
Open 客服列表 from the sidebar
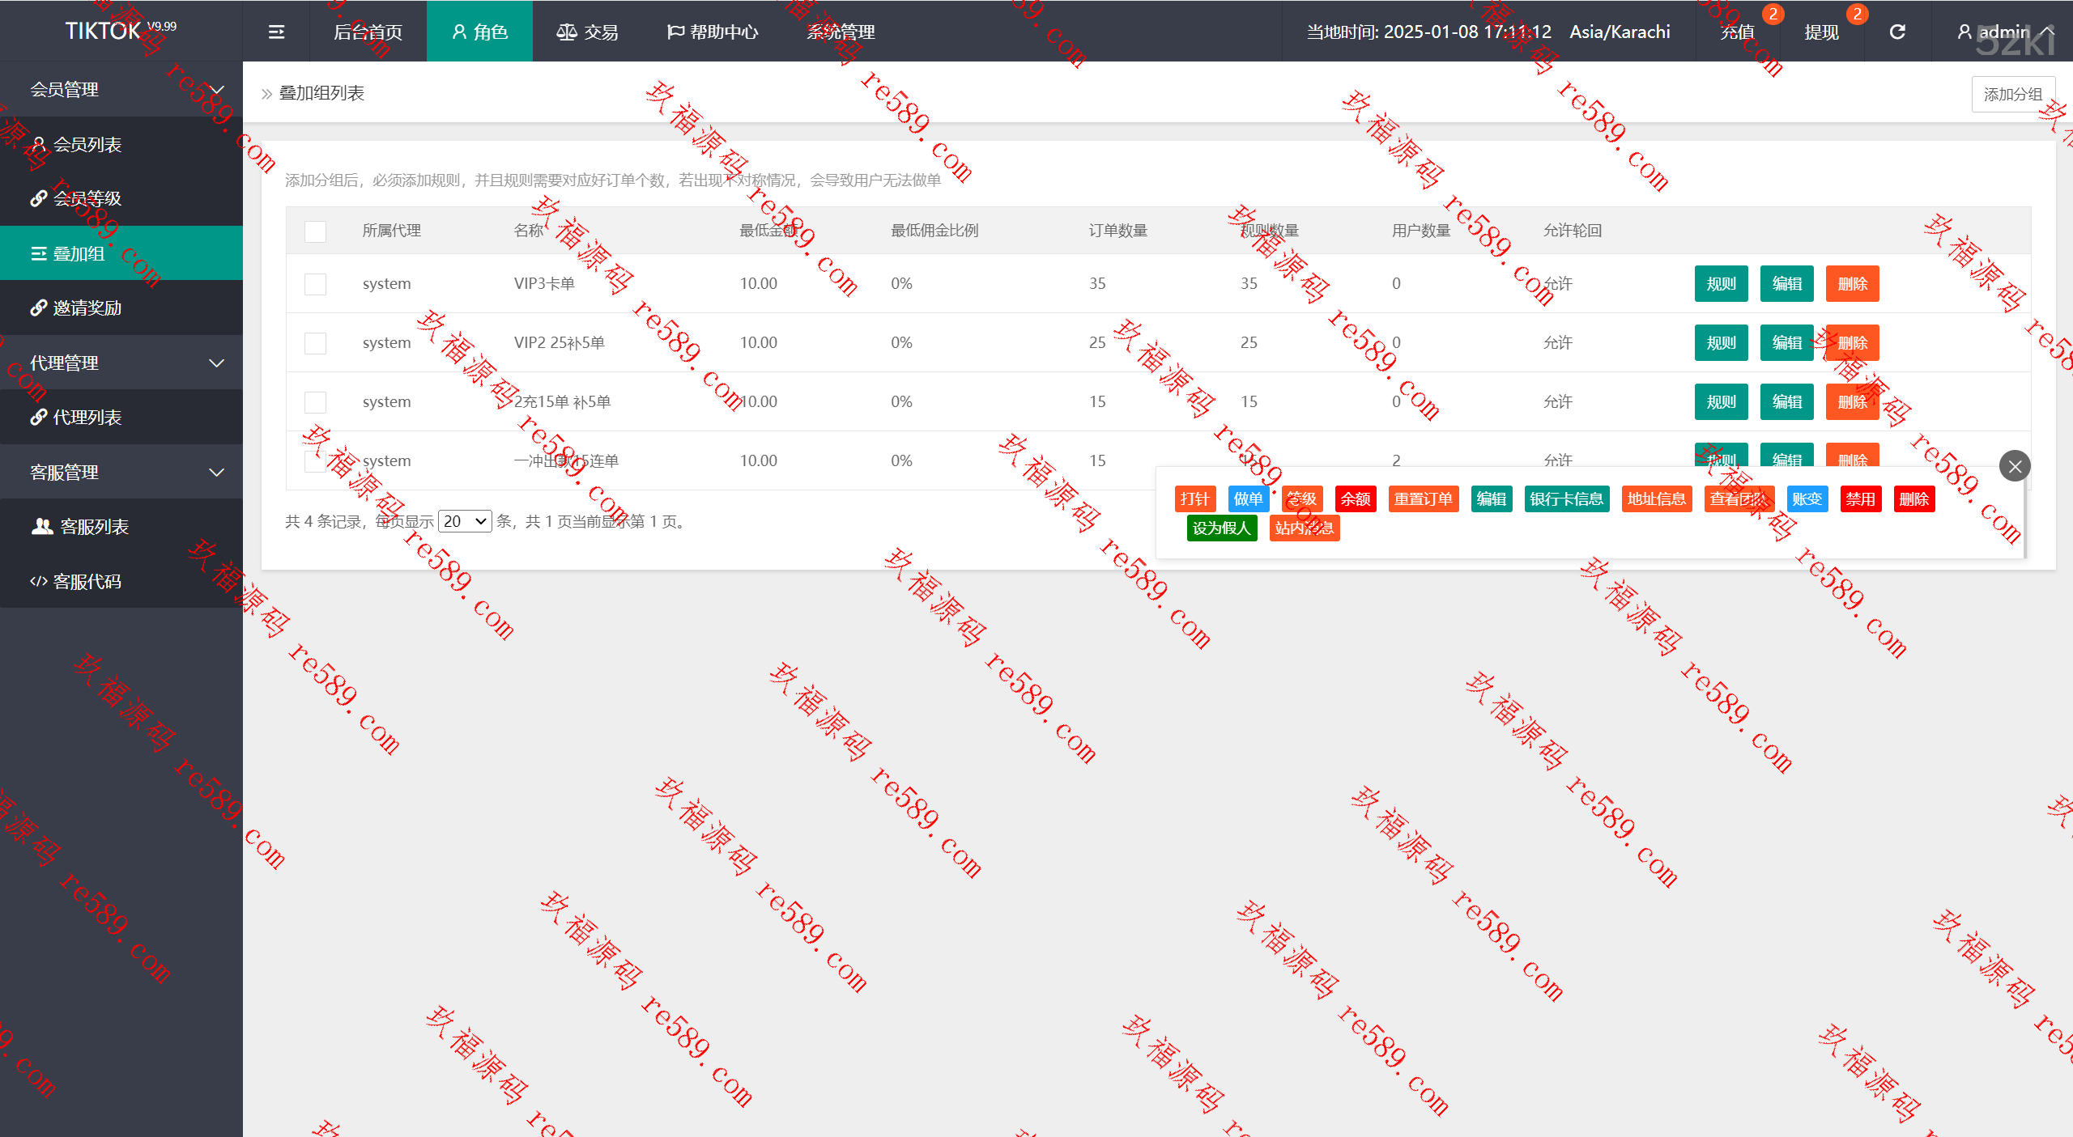pos(94,527)
